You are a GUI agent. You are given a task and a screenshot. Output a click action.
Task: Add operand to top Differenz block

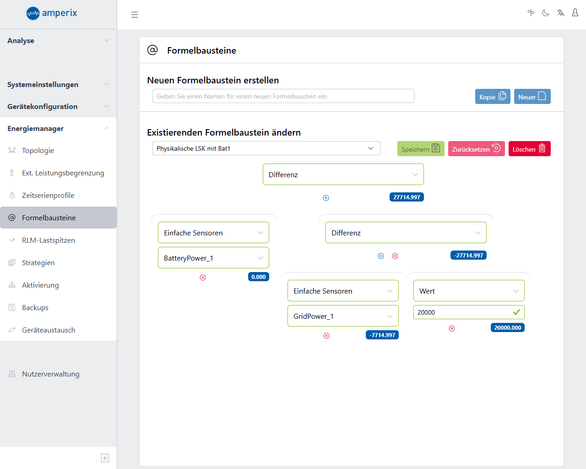pyautogui.click(x=326, y=198)
